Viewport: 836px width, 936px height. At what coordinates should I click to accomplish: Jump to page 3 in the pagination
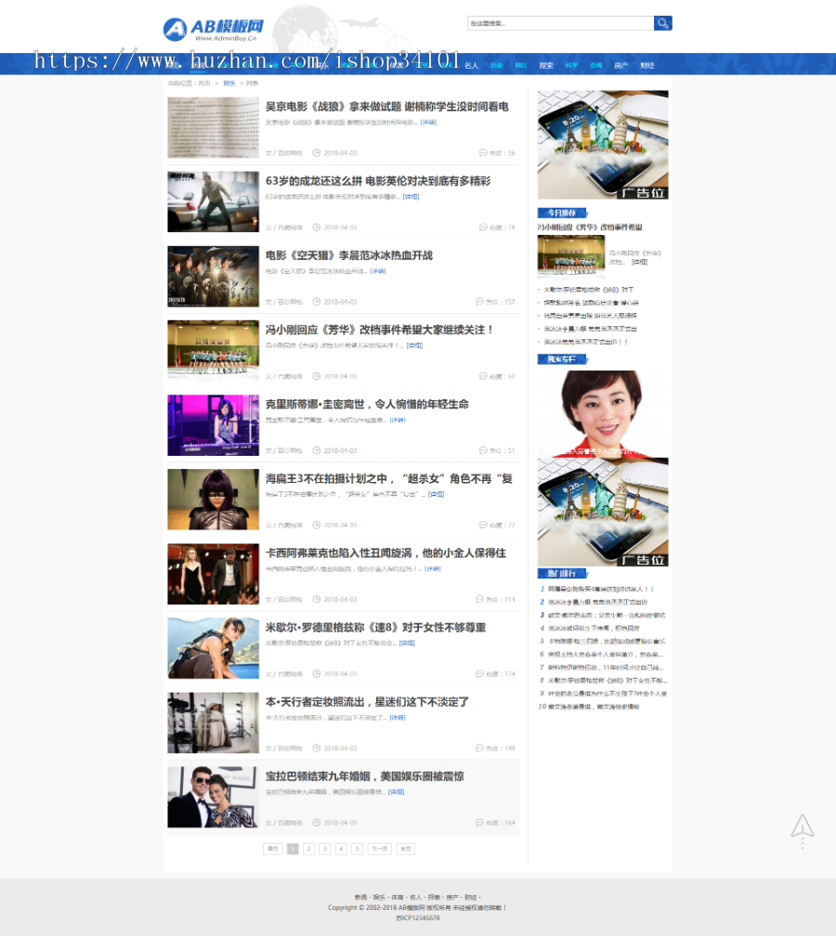point(324,848)
